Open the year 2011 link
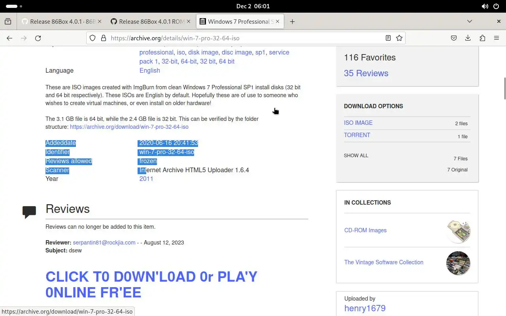The width and height of the screenshot is (506, 316). [146, 179]
